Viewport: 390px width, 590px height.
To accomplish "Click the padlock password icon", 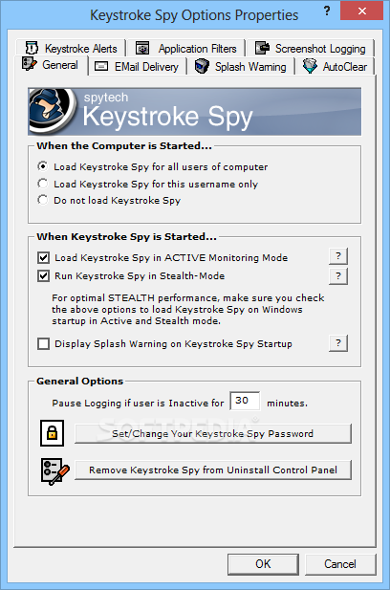I will click(x=52, y=433).
